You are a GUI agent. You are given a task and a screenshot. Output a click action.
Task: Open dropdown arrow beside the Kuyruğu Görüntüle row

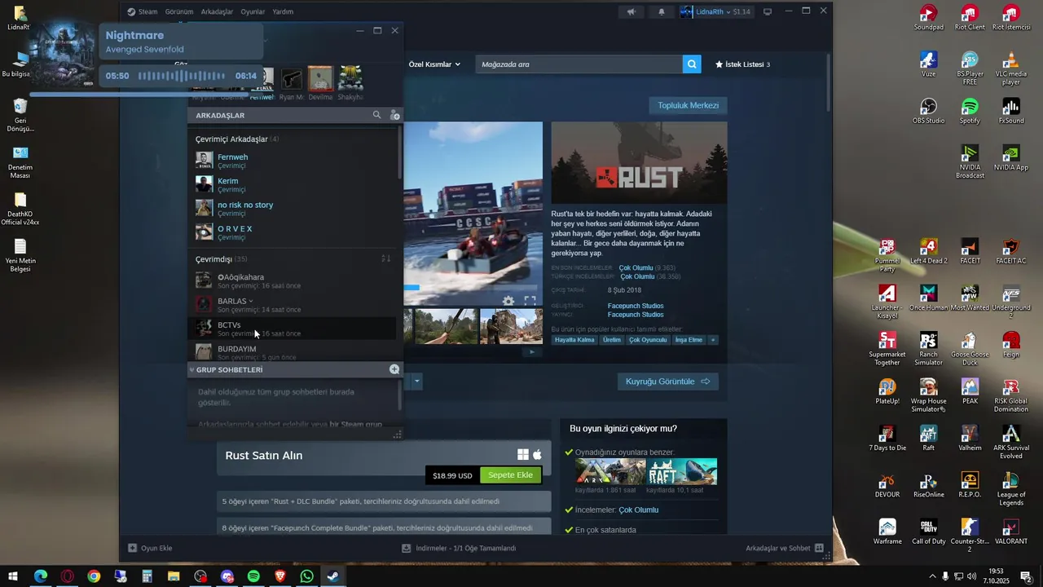tap(416, 381)
